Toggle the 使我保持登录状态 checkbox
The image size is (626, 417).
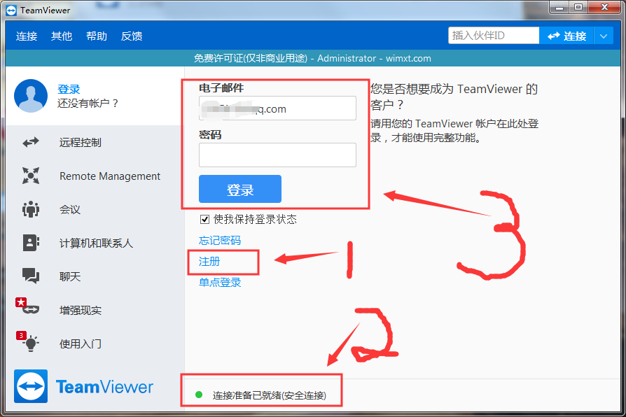tap(204, 219)
